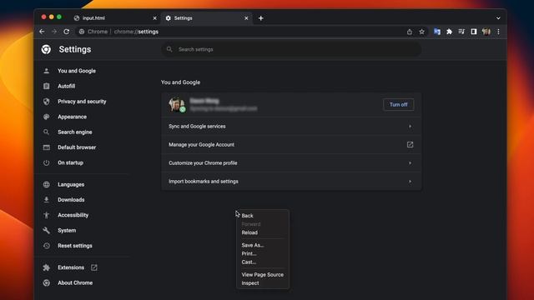This screenshot has height=300, width=534.
Task: Open the Extensions puzzle icon in toolbar
Action: point(449,32)
